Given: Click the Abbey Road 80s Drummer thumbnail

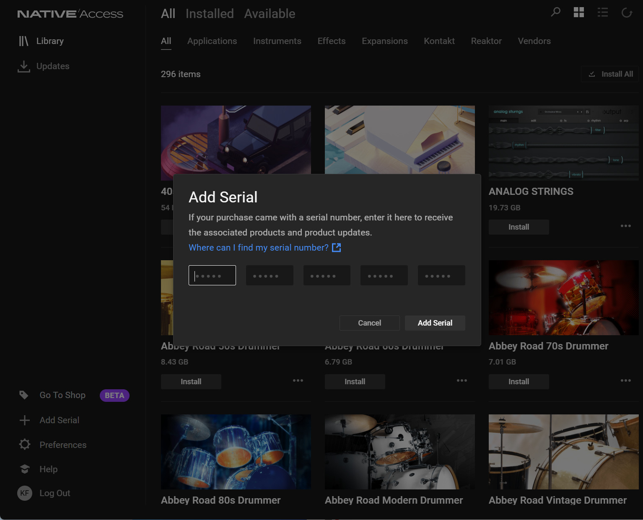Looking at the screenshot, I should (x=236, y=452).
